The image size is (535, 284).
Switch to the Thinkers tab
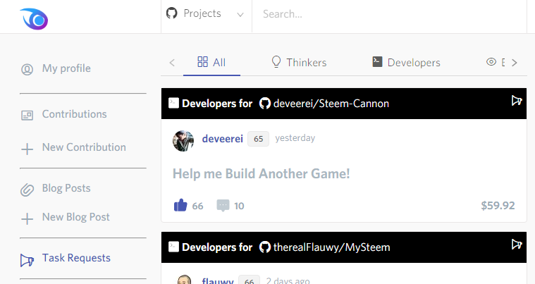[299, 63]
